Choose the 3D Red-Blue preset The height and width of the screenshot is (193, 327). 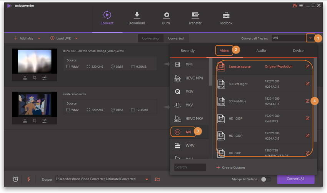(263, 101)
